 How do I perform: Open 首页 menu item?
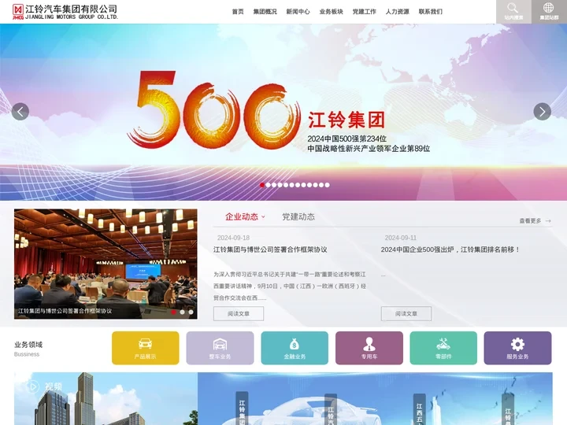[x=238, y=12]
